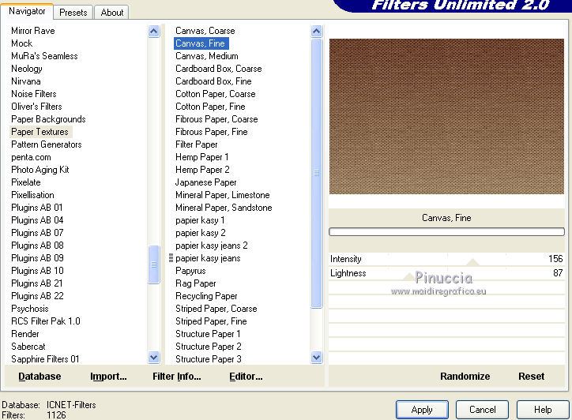Select Canvas, Fine filter
Viewport: 572px width, 420px height.
point(201,43)
